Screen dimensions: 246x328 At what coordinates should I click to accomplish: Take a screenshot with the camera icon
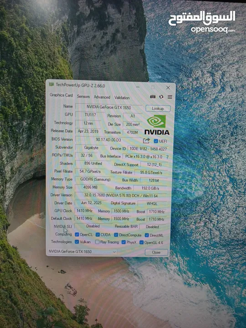point(153,97)
